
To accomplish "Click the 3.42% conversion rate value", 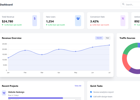I will pyautogui.click(x=94, y=21).
